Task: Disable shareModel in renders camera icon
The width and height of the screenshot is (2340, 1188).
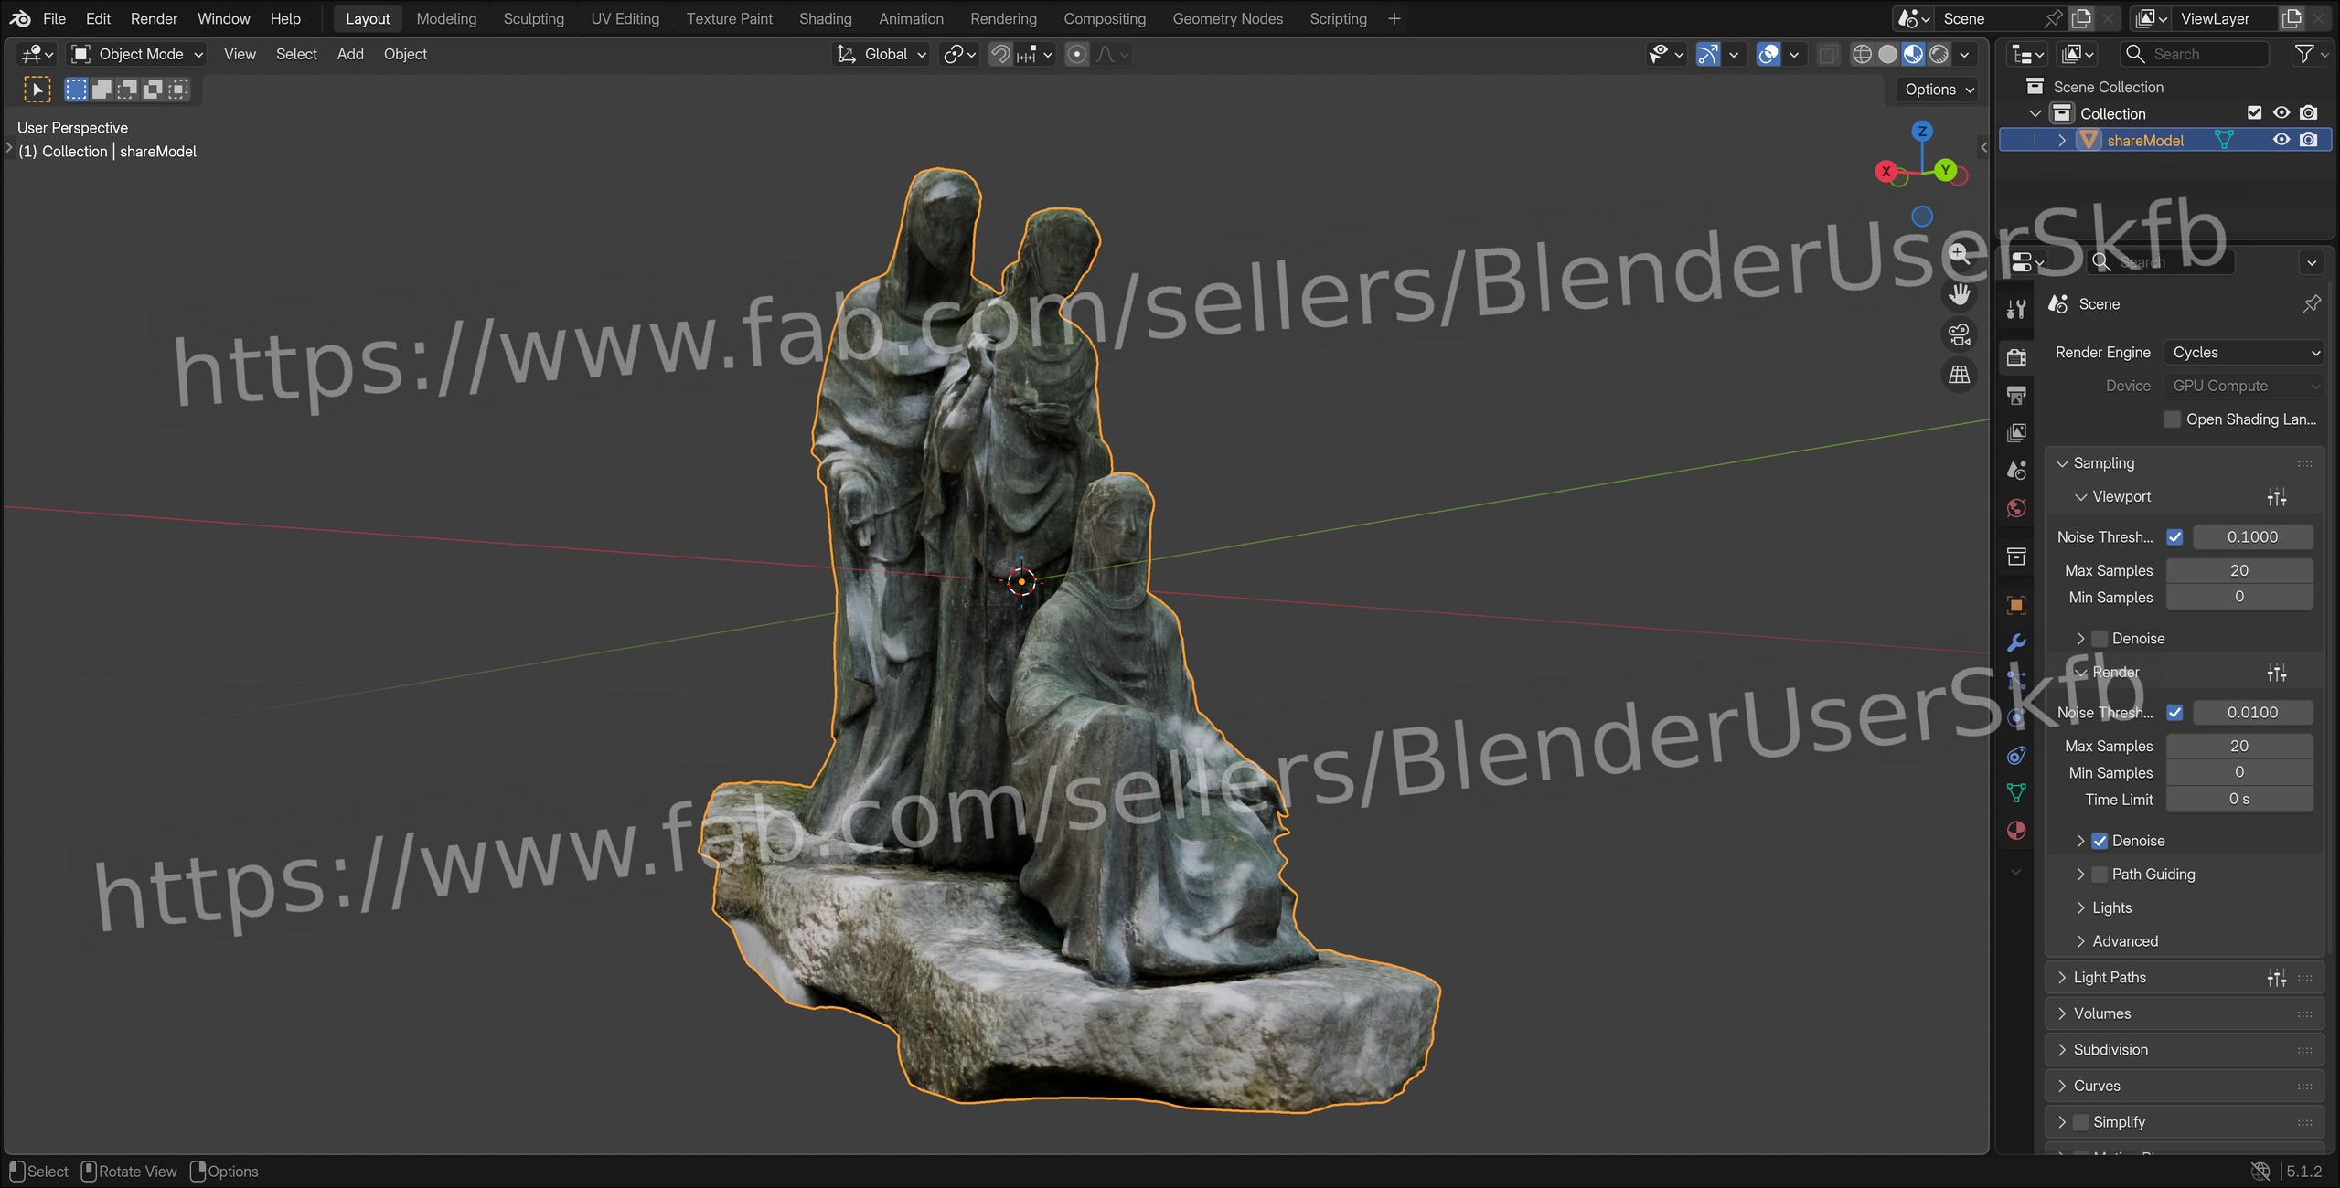Action: coord(2308,140)
